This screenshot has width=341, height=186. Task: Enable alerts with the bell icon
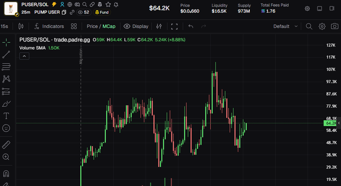116,5
